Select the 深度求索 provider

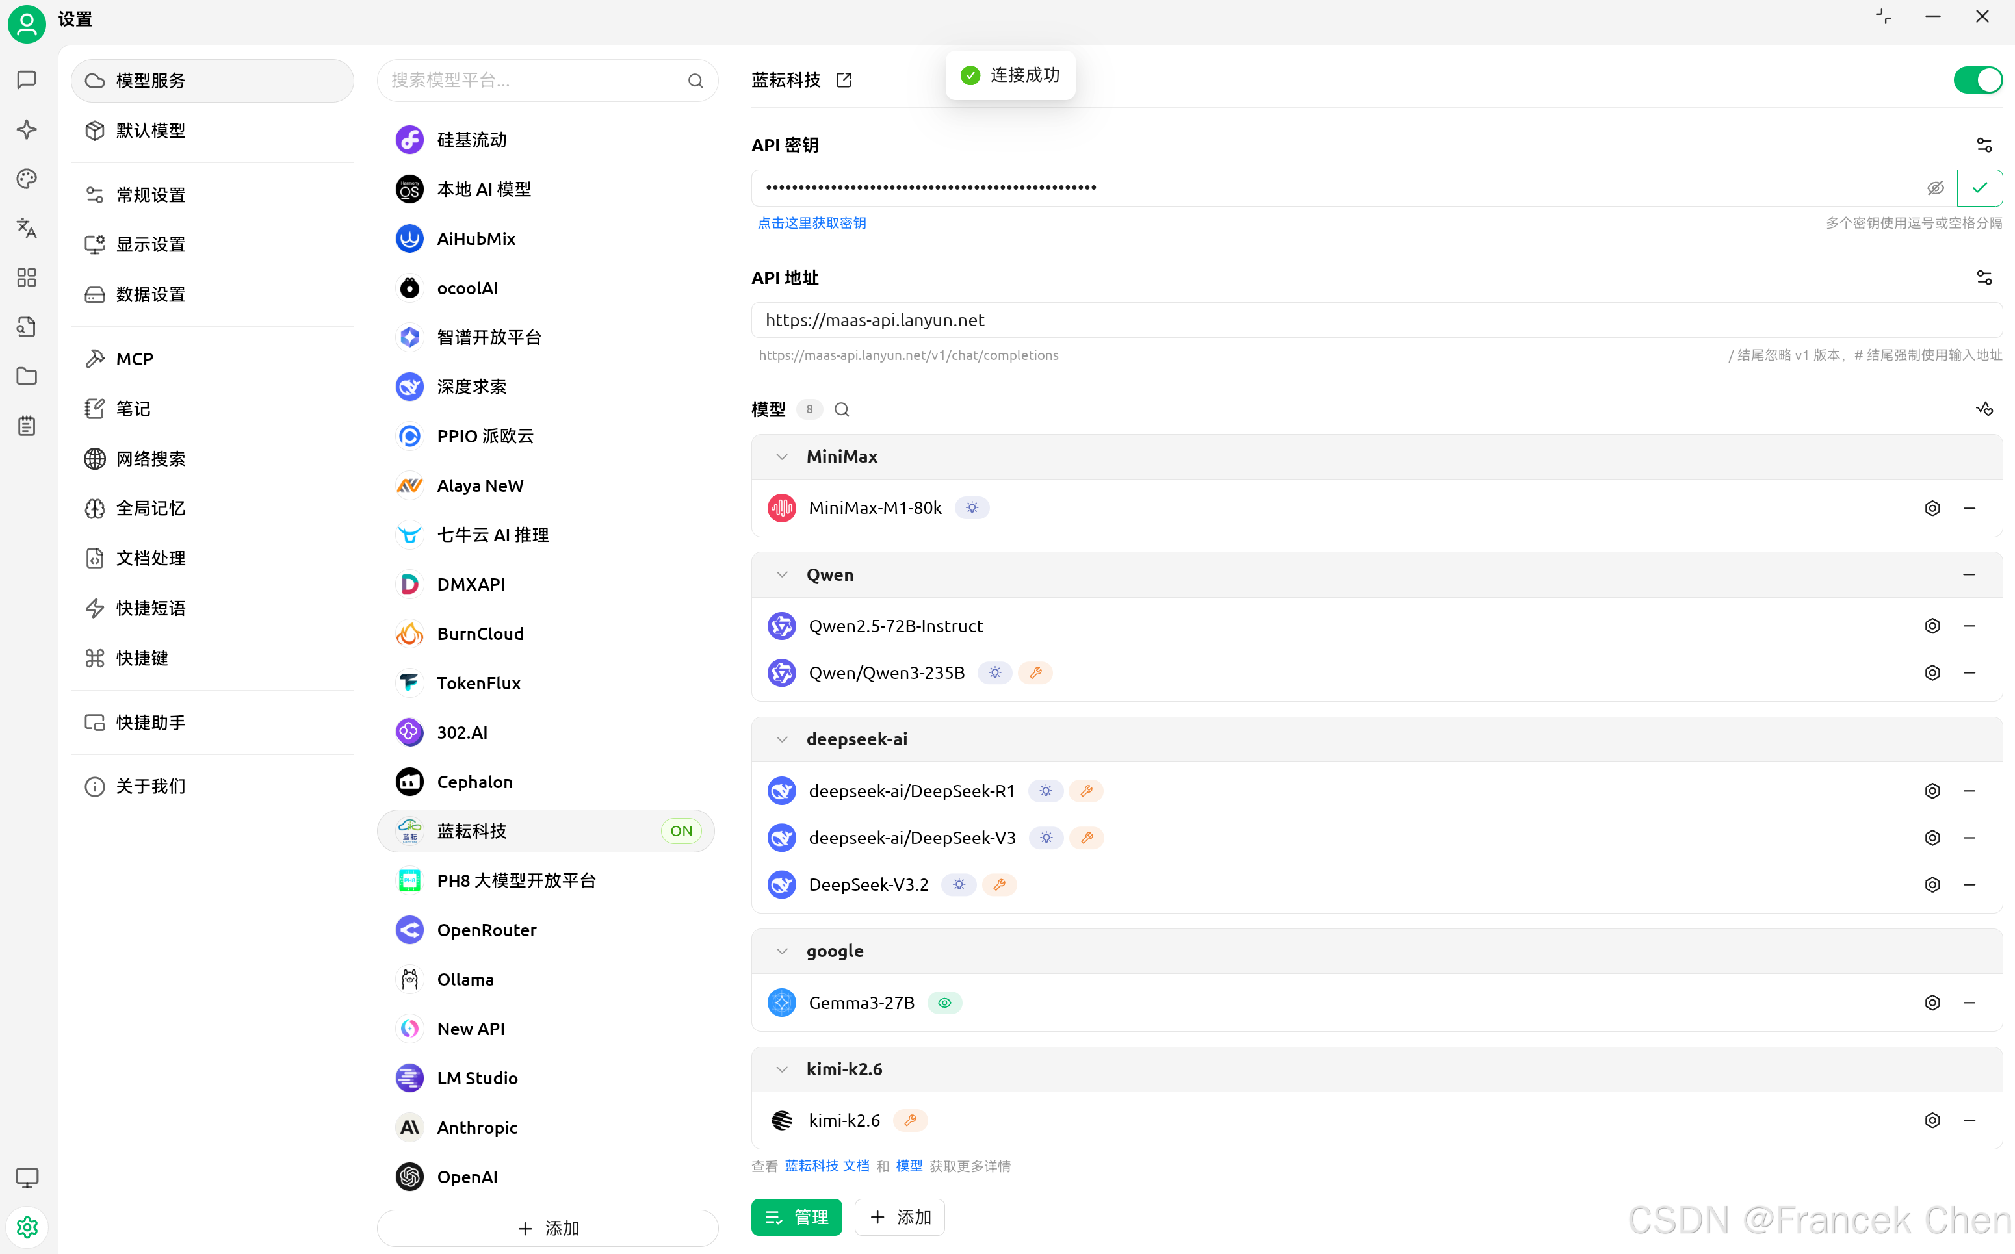tap(546, 387)
